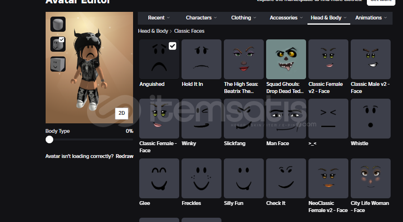
Task: Click the Man Face name label
Action: pos(278,143)
